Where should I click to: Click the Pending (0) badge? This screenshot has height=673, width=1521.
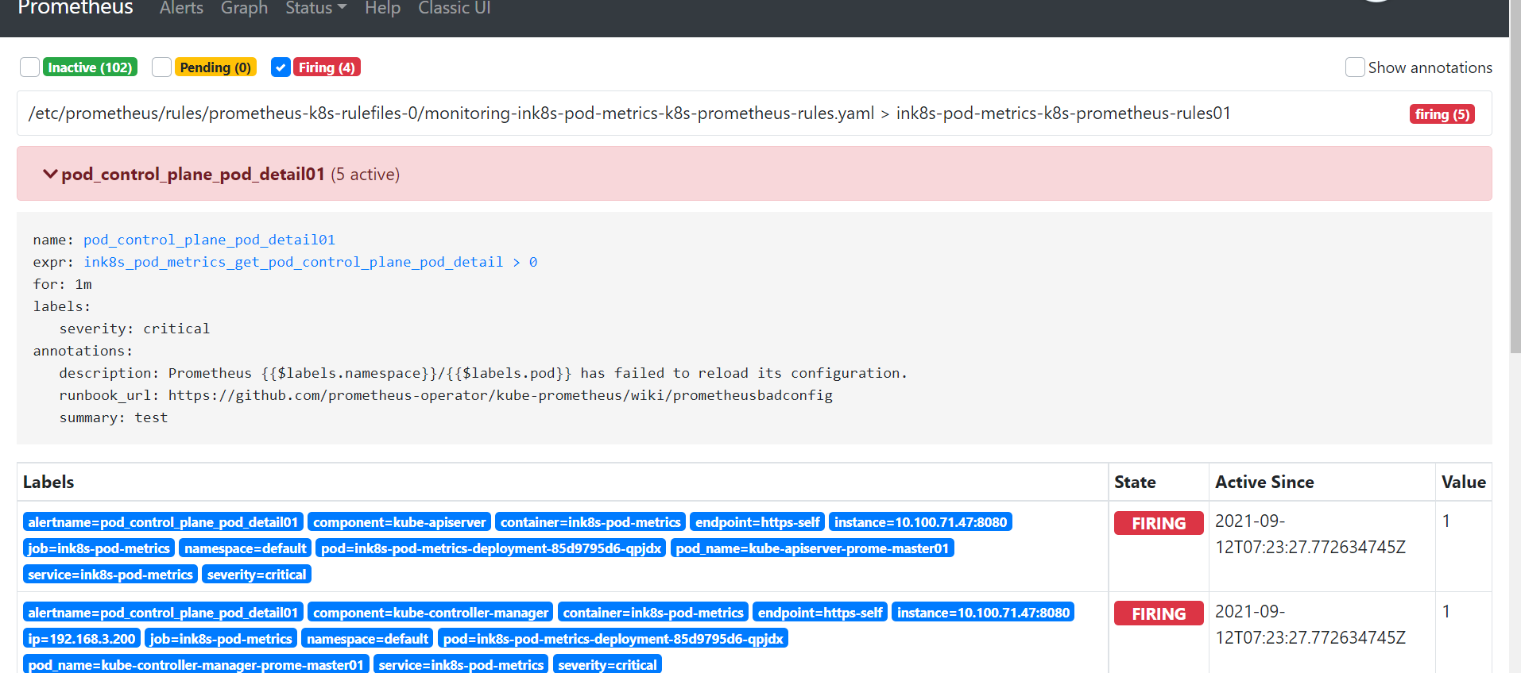[215, 67]
